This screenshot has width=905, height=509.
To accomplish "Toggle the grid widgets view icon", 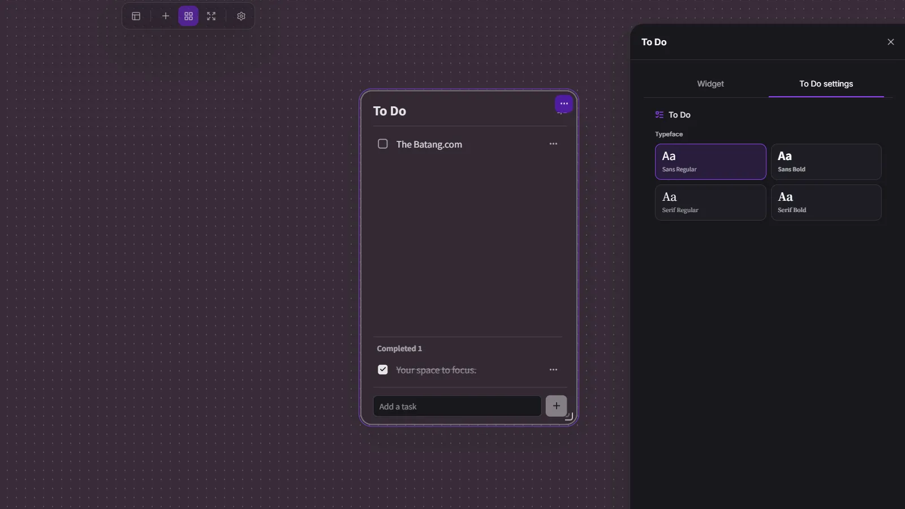I will point(188,16).
